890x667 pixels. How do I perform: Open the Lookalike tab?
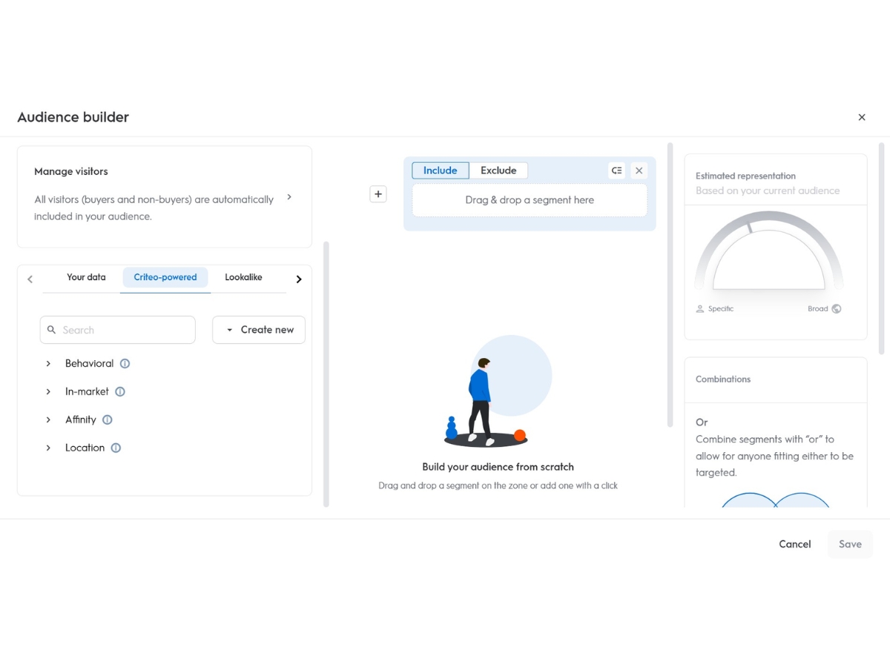point(243,277)
